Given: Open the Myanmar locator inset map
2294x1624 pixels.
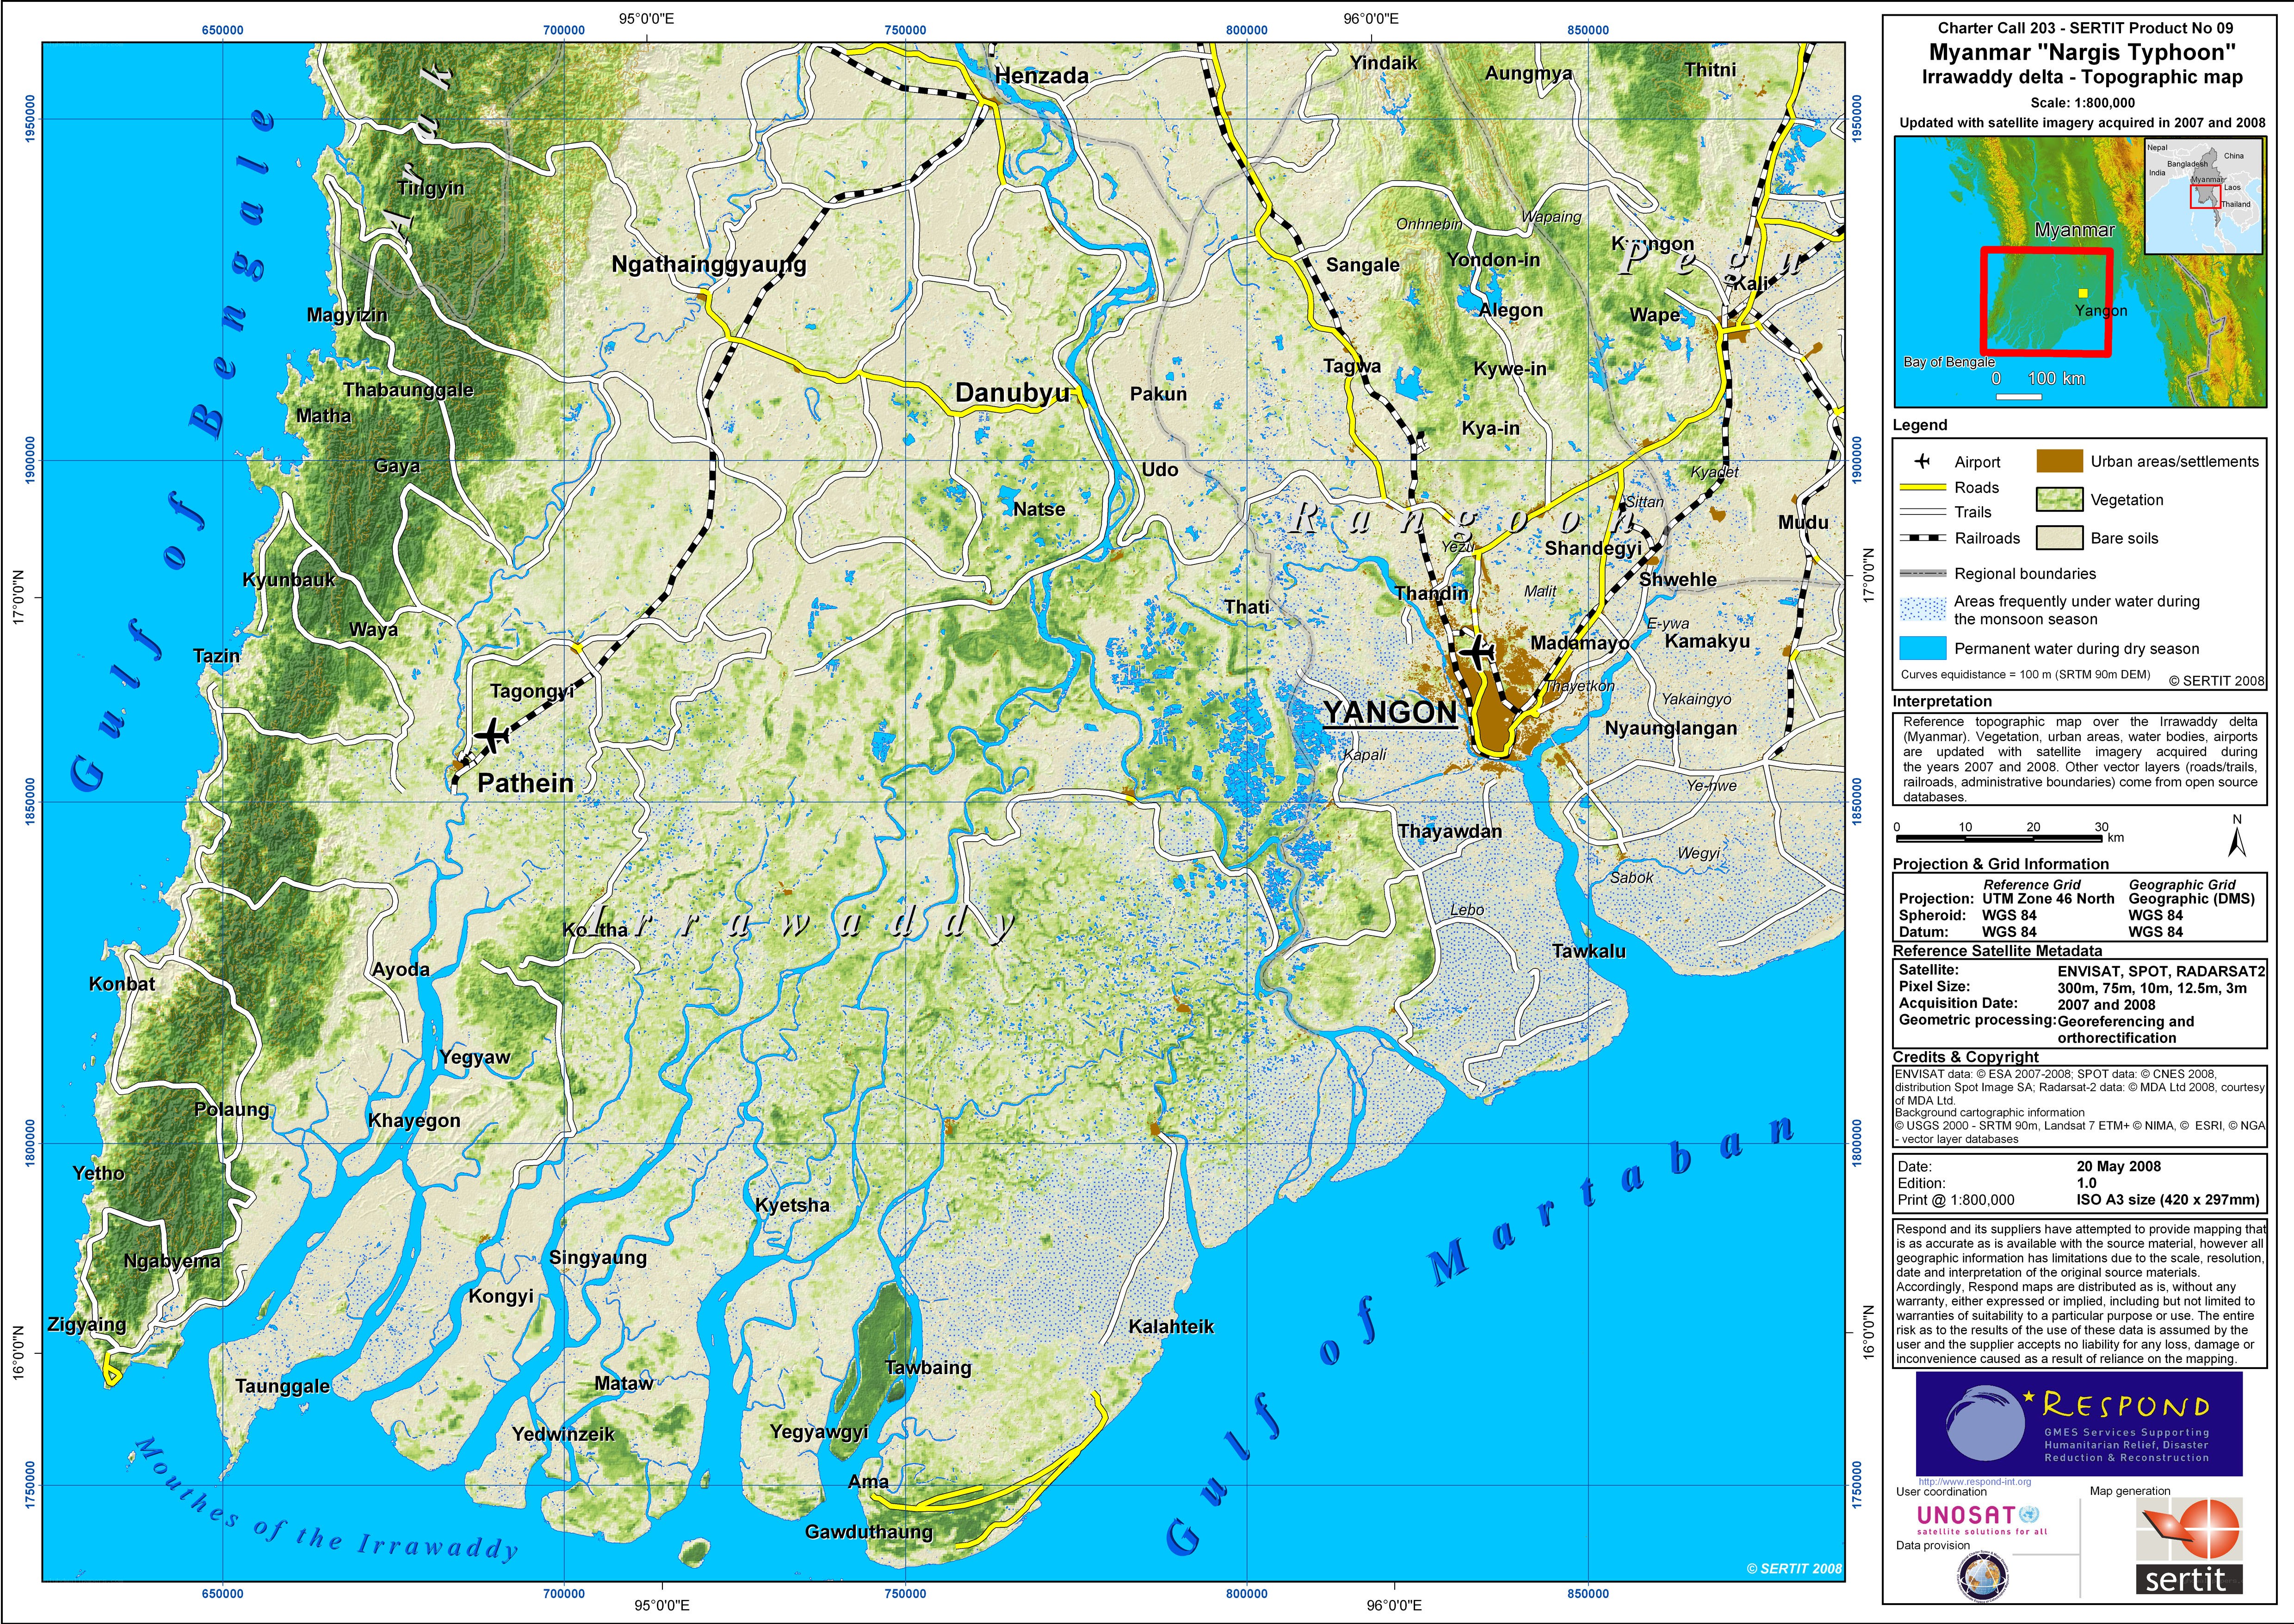Looking at the screenshot, I should tap(2080, 271).
